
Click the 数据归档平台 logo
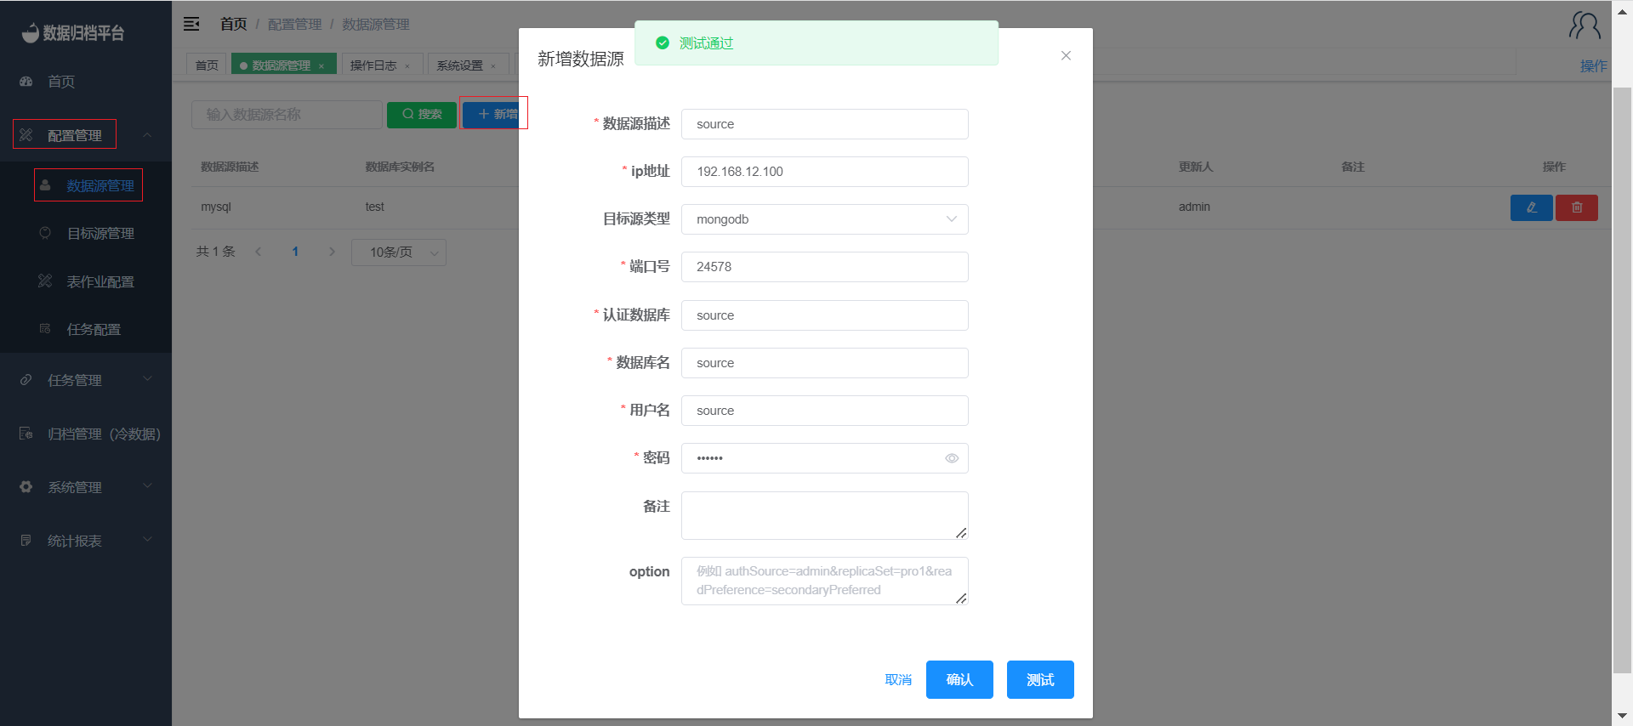point(73,32)
